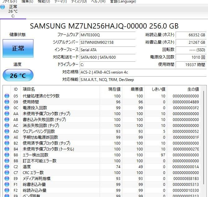Click raw value 00000000001A for 温度
The image size is (208, 197).
186,167
